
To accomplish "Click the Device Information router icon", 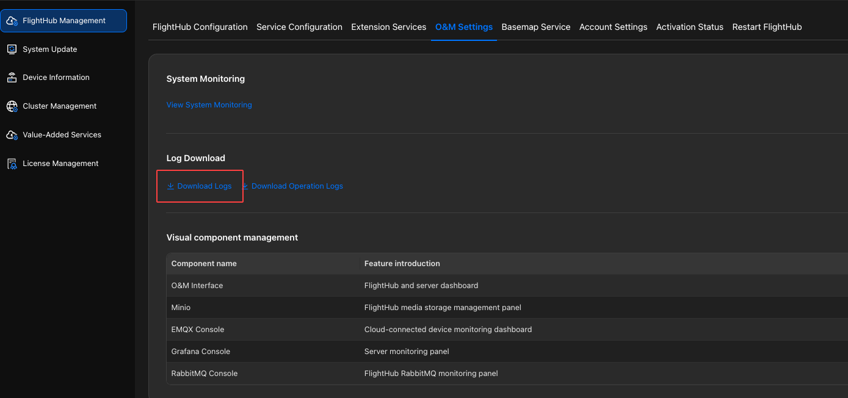I will pos(12,78).
